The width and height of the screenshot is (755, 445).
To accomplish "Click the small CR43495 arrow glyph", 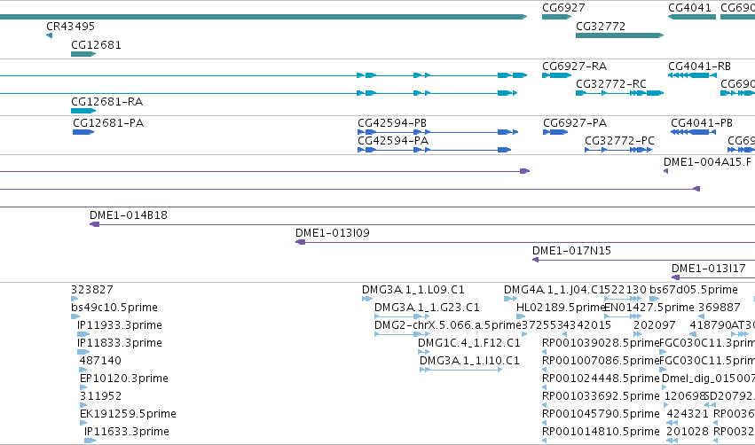I will (49, 35).
